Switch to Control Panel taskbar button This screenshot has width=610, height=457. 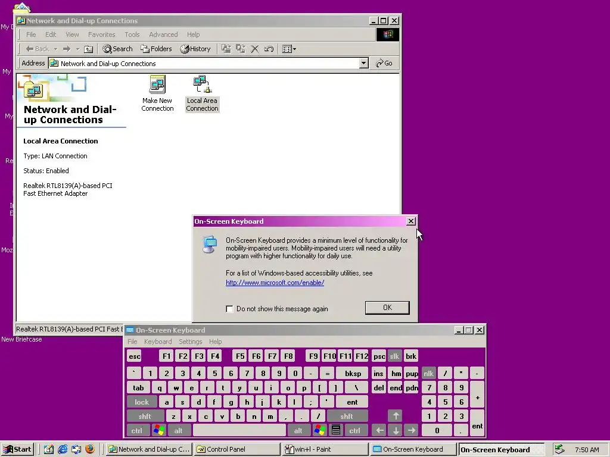tap(236, 449)
